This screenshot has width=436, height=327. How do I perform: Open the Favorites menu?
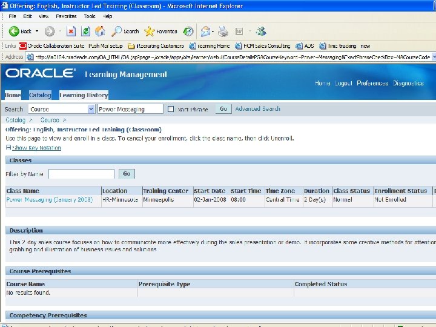(x=66, y=16)
